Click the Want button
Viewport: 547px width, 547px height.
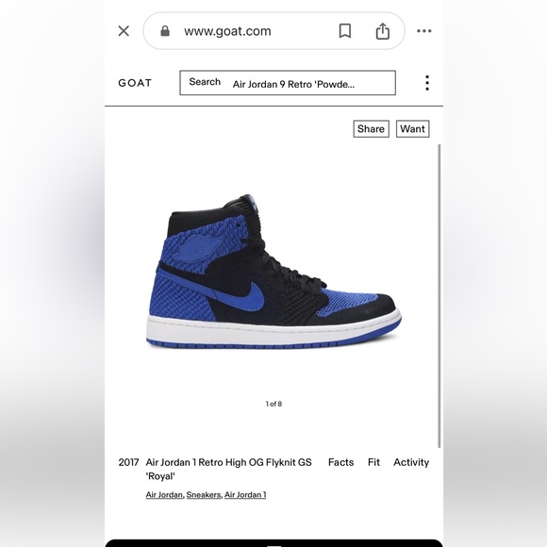coord(413,129)
